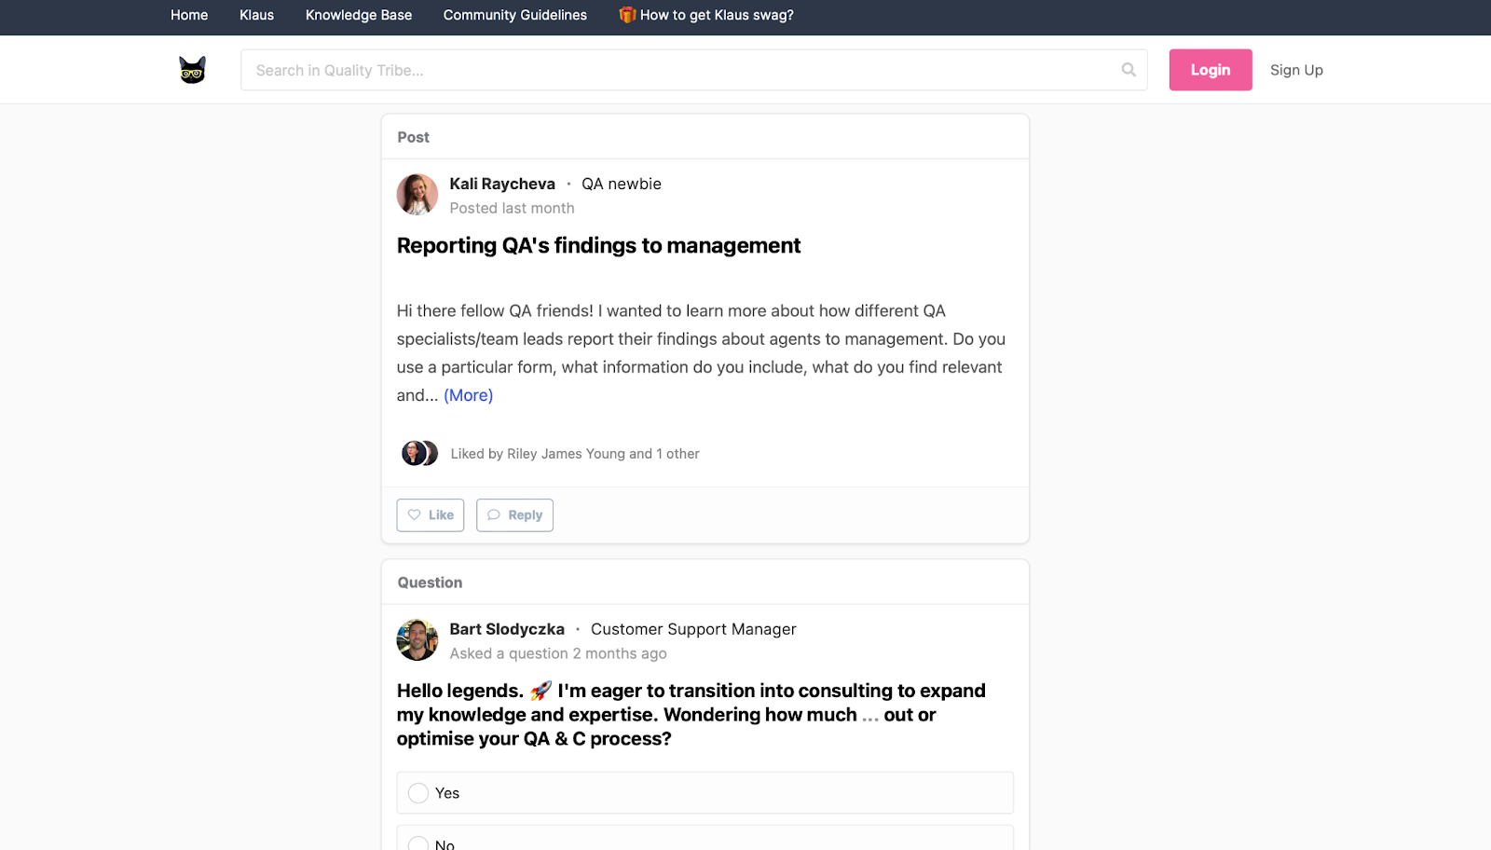The image size is (1491, 850).
Task: Open the Reporting QA's findings to management title
Action: pos(598,245)
